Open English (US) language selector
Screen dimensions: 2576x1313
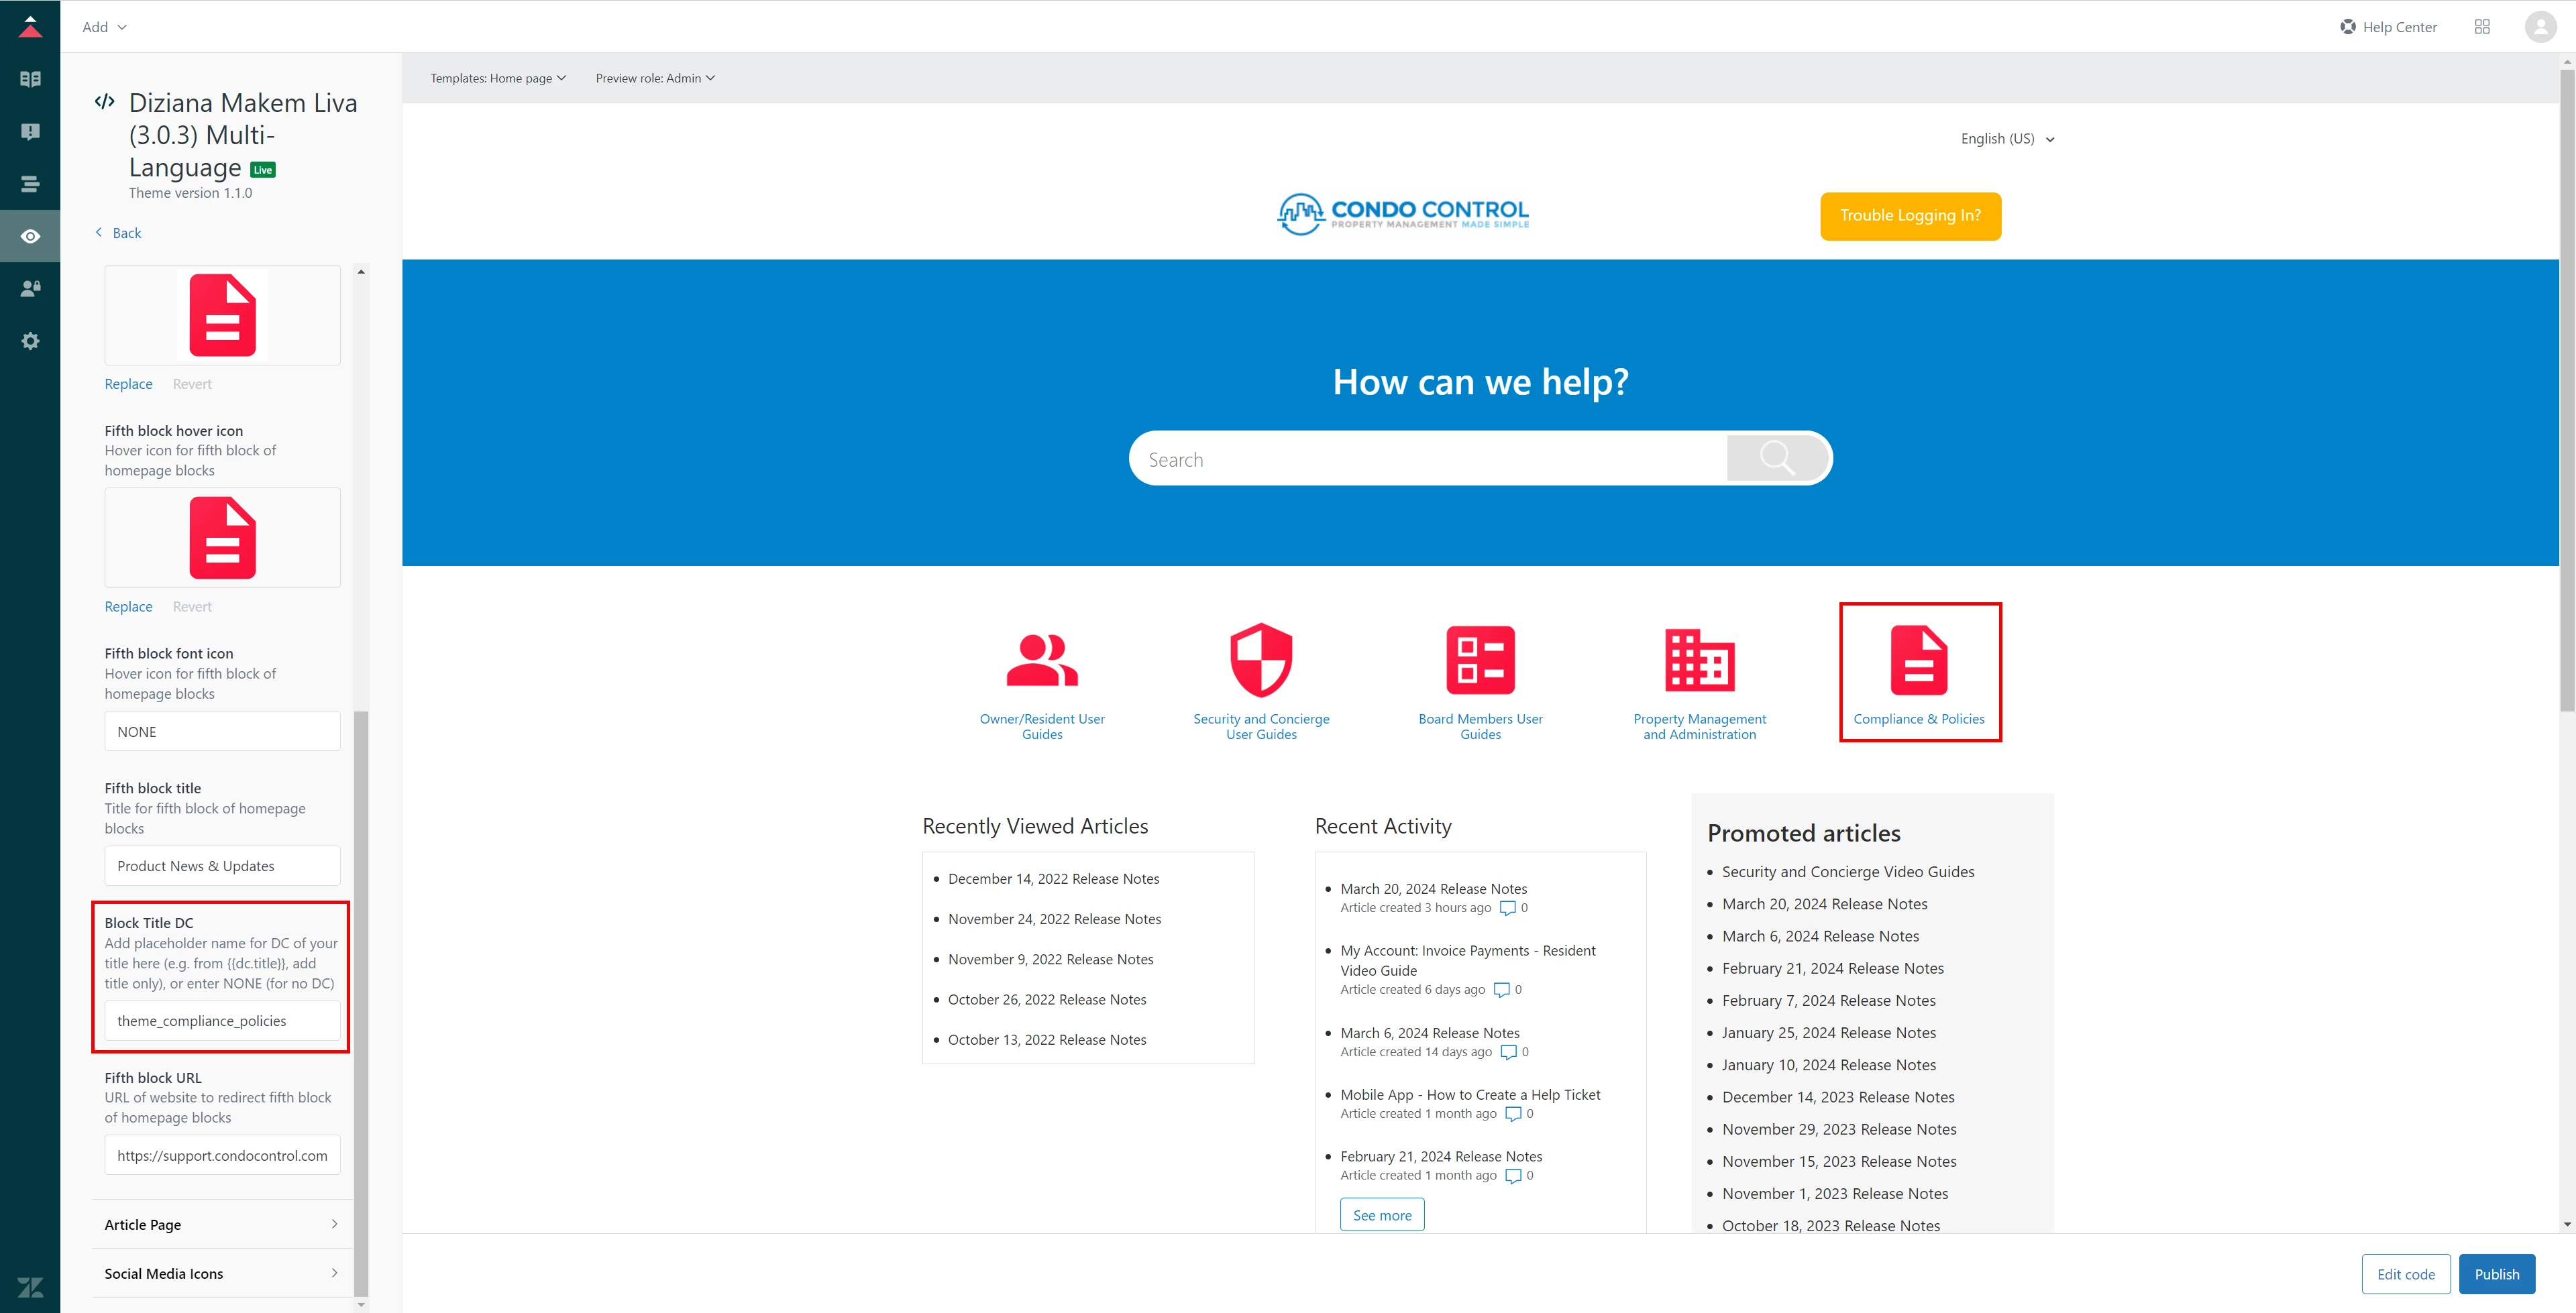coord(2007,139)
